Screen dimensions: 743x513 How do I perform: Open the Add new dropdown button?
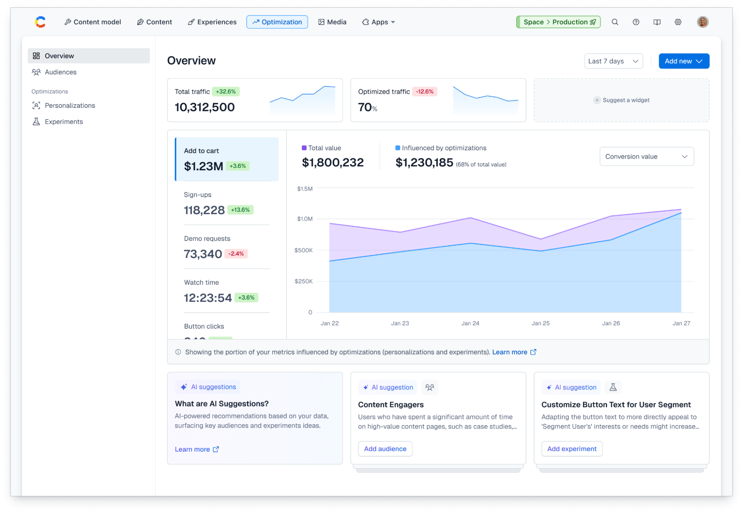tap(684, 61)
